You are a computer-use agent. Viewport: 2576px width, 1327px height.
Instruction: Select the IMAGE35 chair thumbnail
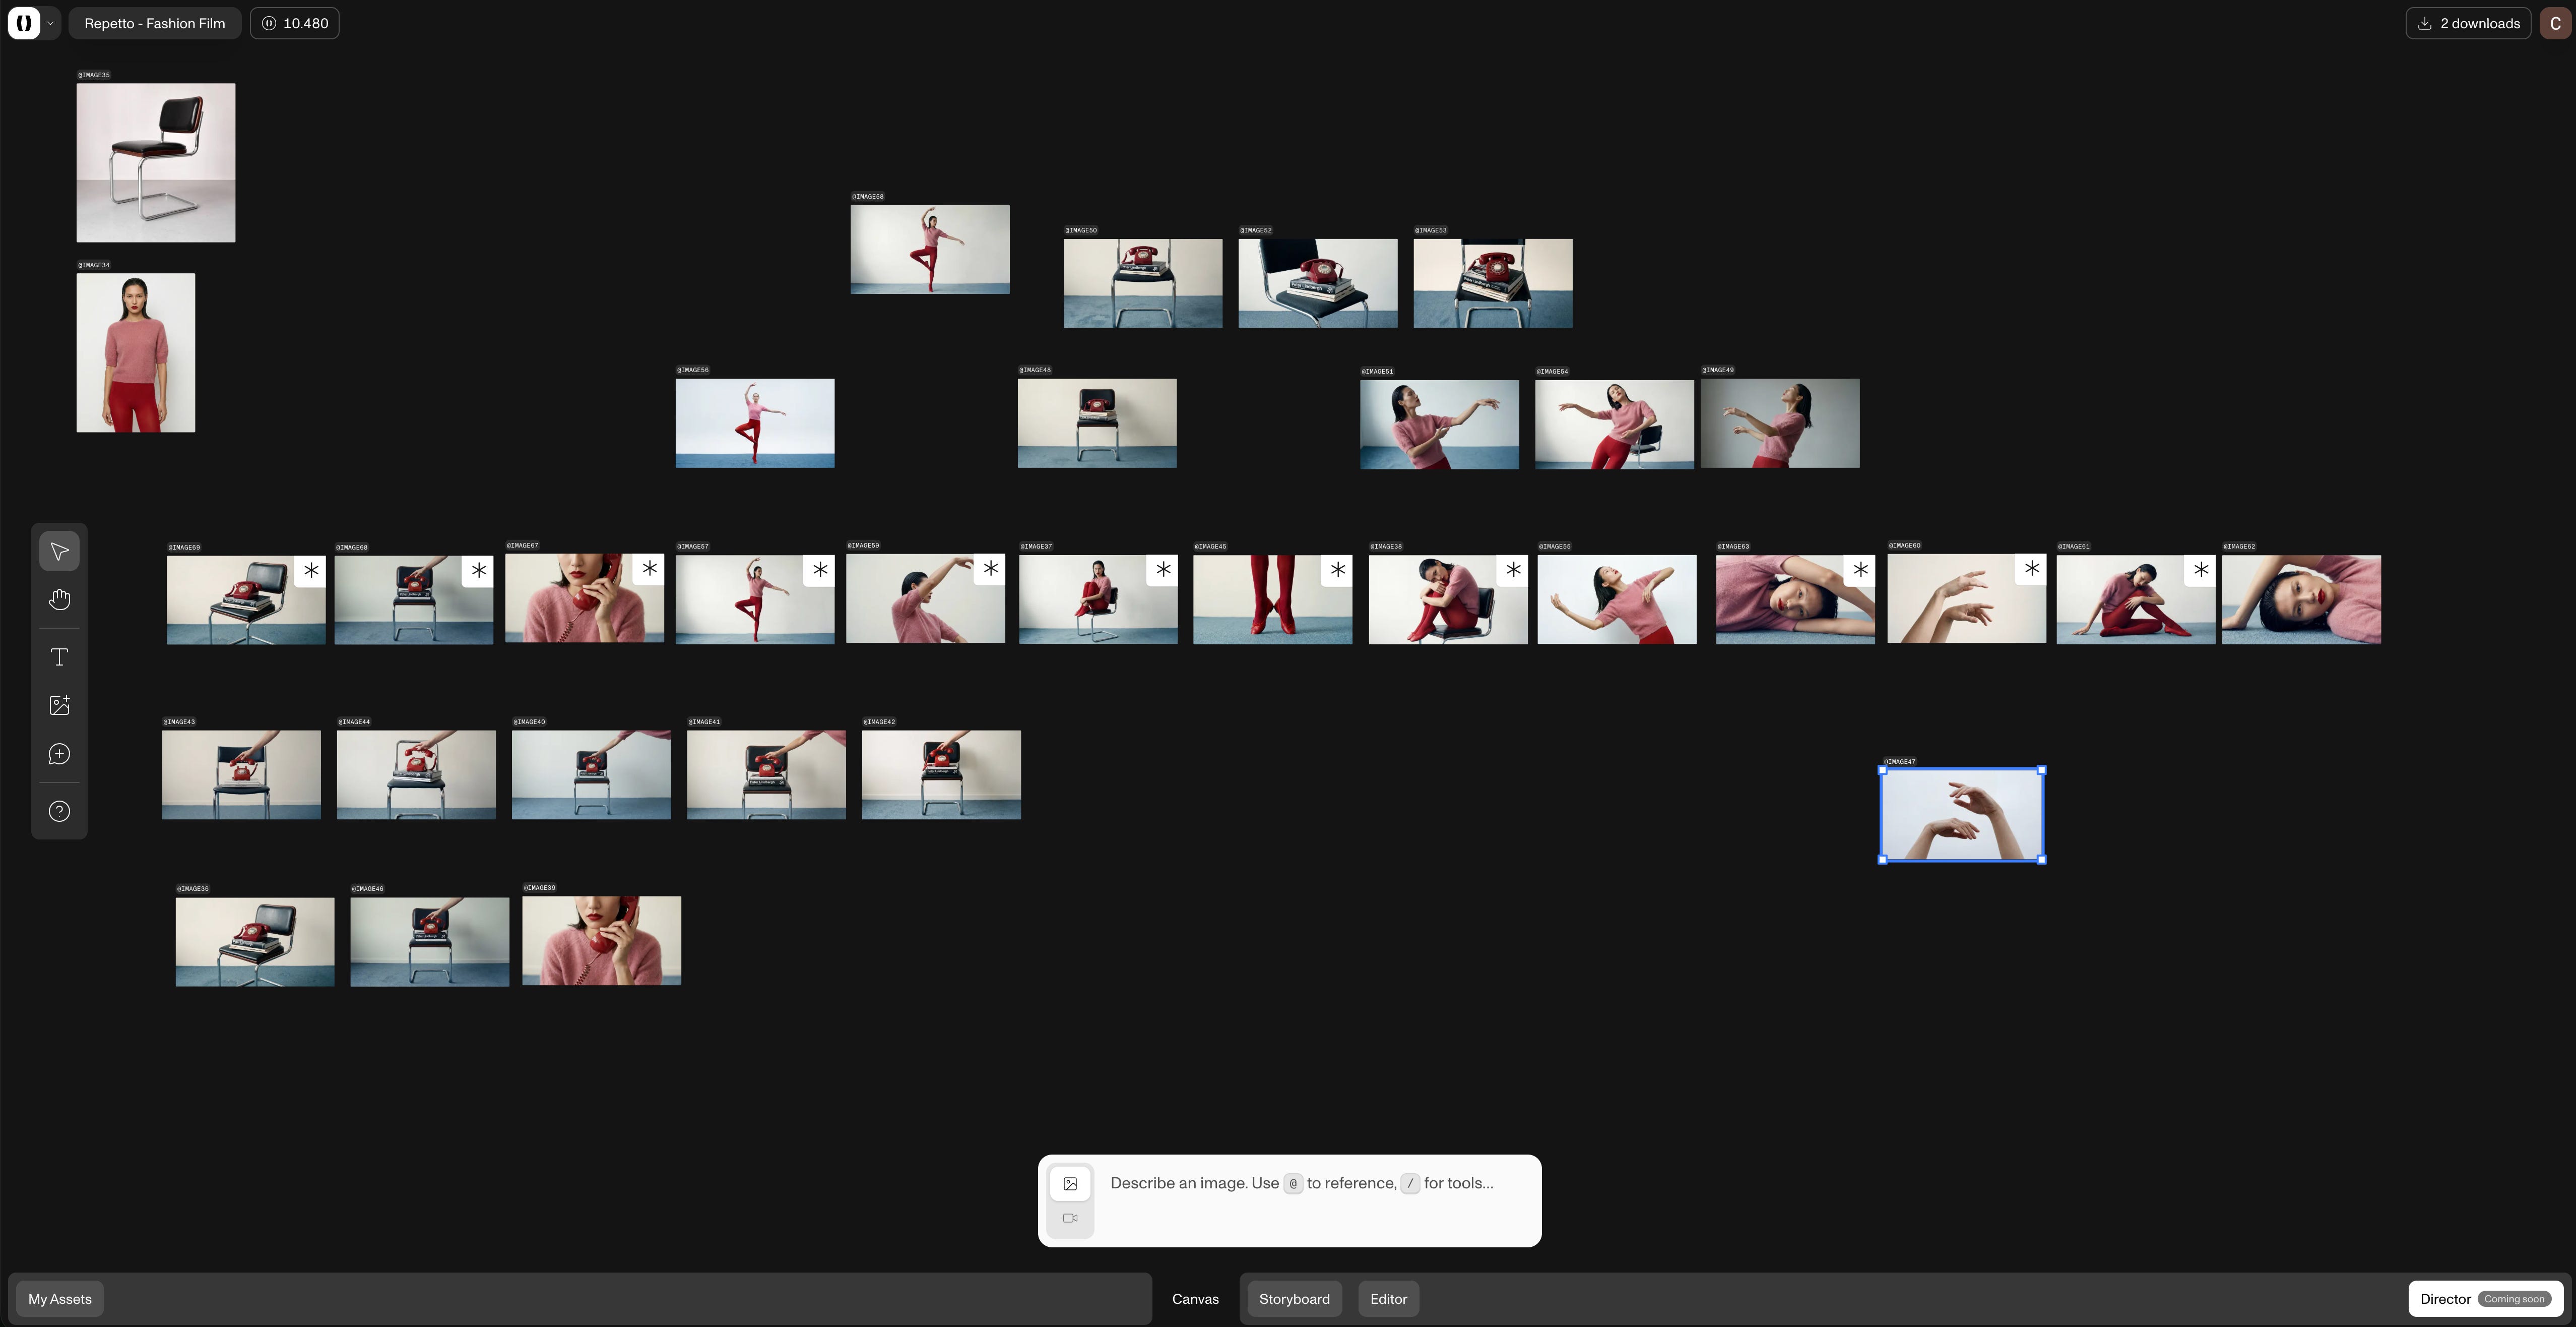[156, 162]
